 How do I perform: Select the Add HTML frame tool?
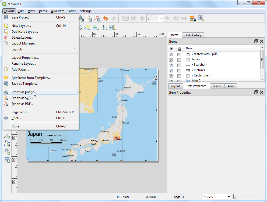(7, 152)
